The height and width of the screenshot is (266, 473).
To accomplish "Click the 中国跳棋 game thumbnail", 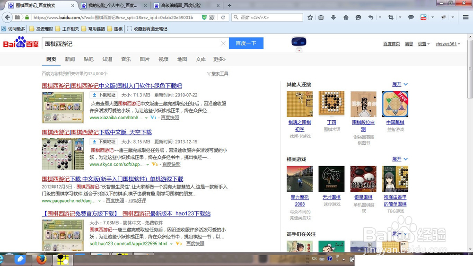I will pyautogui.click(x=395, y=104).
